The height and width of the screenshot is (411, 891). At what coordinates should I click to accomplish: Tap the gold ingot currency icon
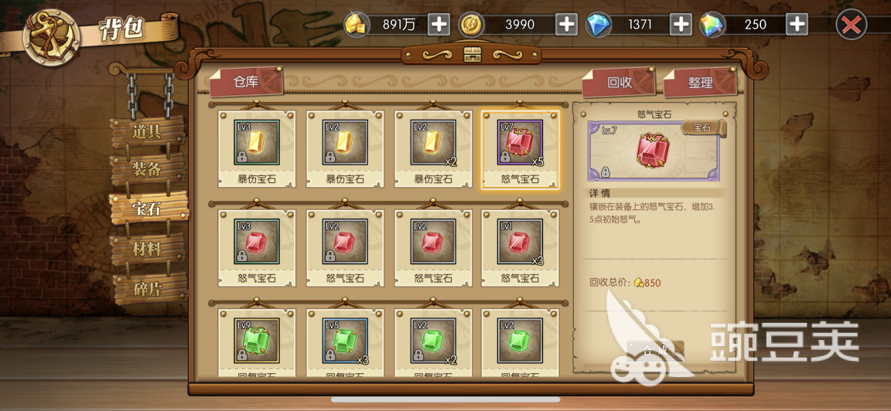(357, 25)
